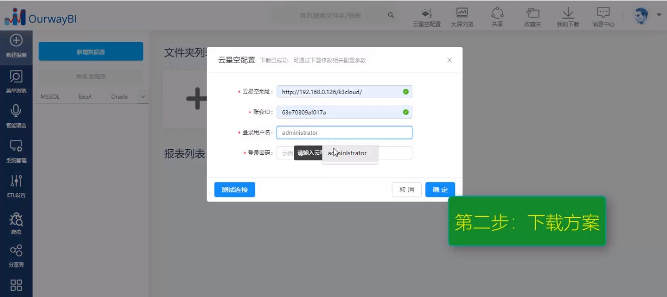The width and height of the screenshot is (667, 297).
Task: Open the 收藏夹 favorites icon
Action: [x=533, y=17]
